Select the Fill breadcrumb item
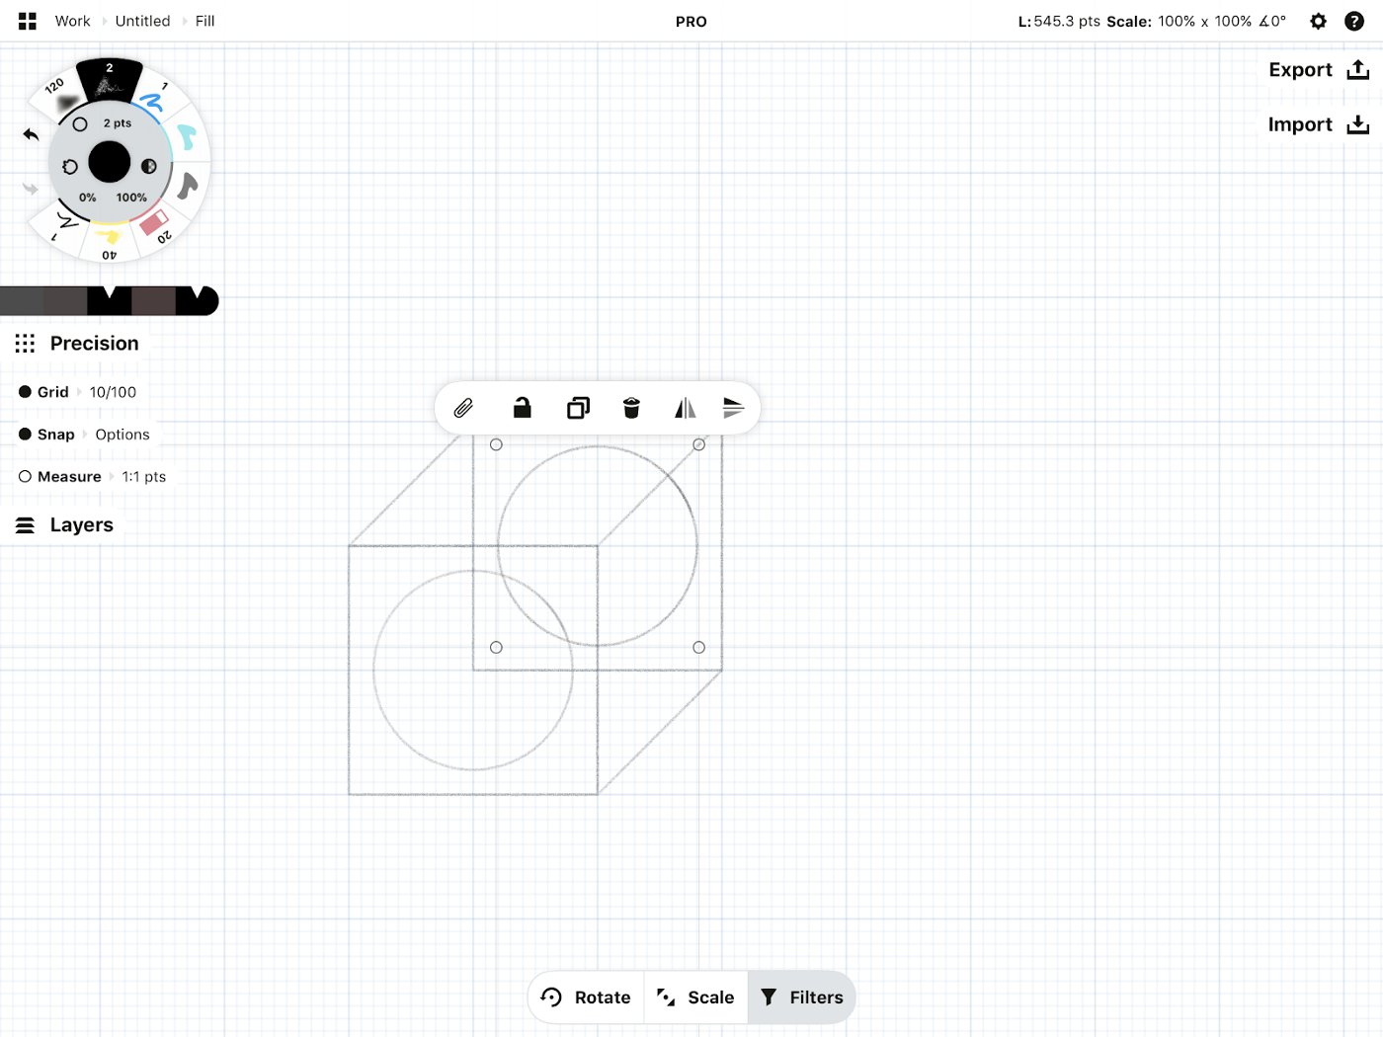 [204, 21]
